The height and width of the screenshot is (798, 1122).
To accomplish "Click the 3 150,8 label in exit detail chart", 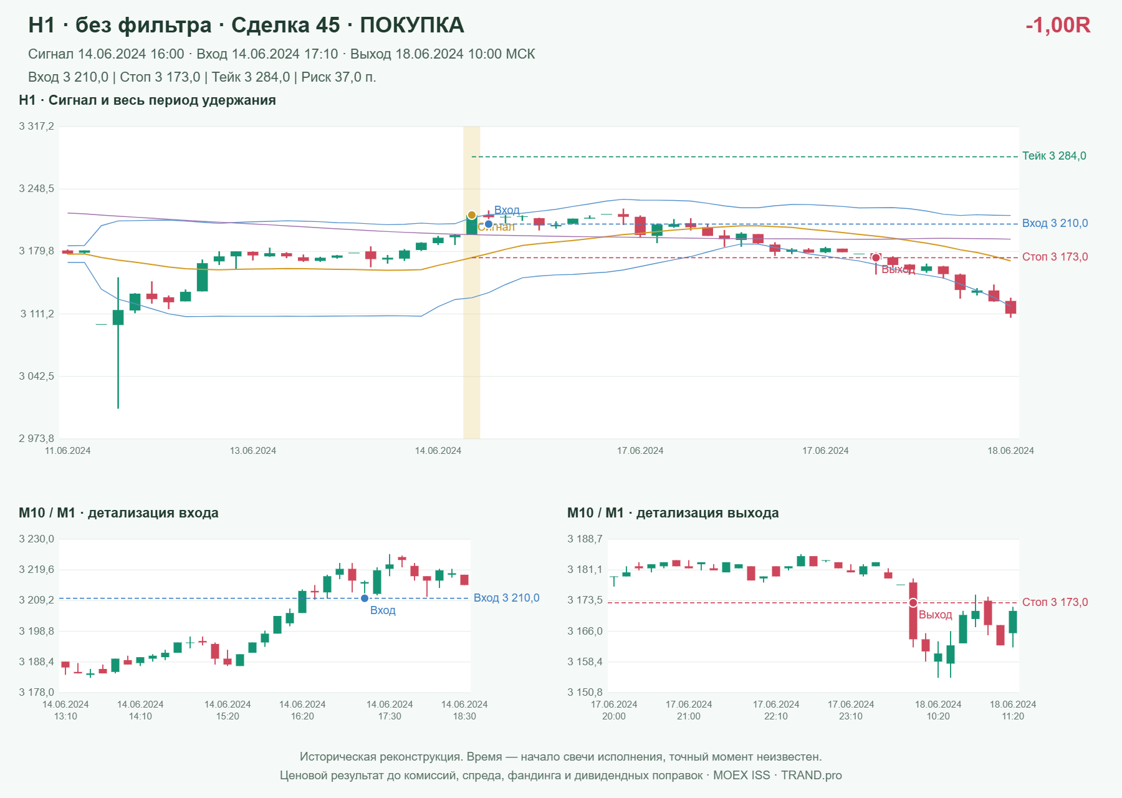I will pos(585,693).
